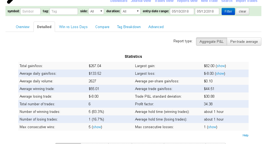Click the entry end date 05/12/2018 field
The width and height of the screenshot is (278, 144).
click(x=207, y=11)
